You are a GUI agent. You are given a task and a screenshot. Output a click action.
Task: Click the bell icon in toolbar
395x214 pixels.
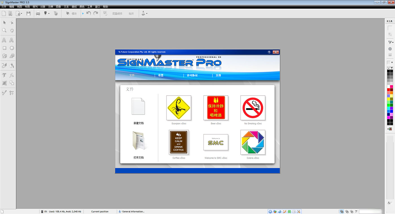pos(143,13)
